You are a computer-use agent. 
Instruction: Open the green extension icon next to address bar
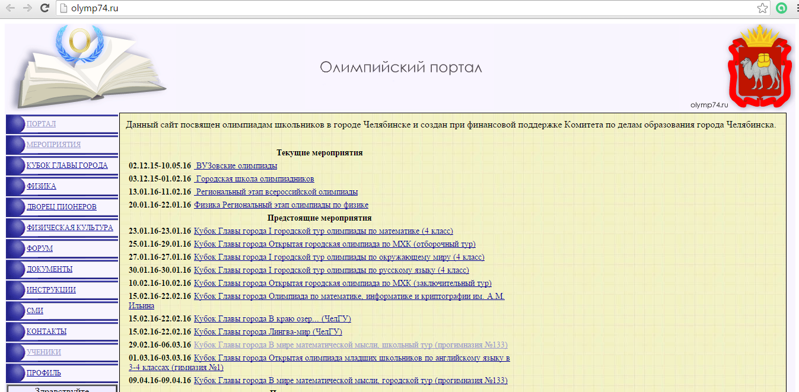click(x=781, y=8)
